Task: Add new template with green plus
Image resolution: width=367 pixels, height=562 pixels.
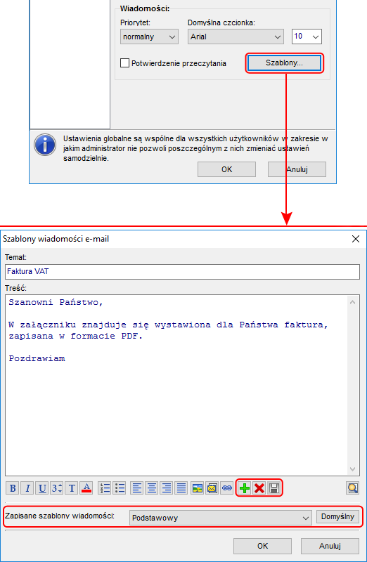Action: 245,488
